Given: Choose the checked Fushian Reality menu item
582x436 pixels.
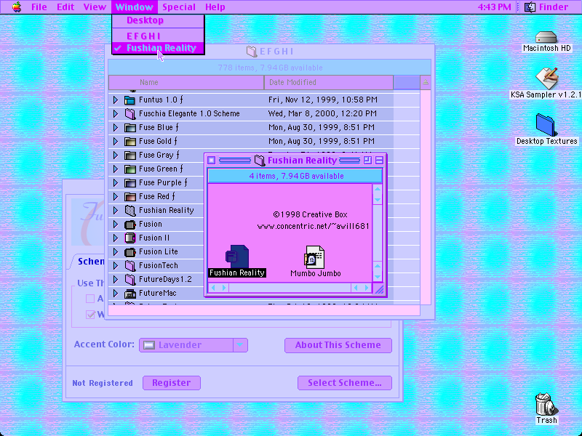Looking at the screenshot, I should click(158, 48).
